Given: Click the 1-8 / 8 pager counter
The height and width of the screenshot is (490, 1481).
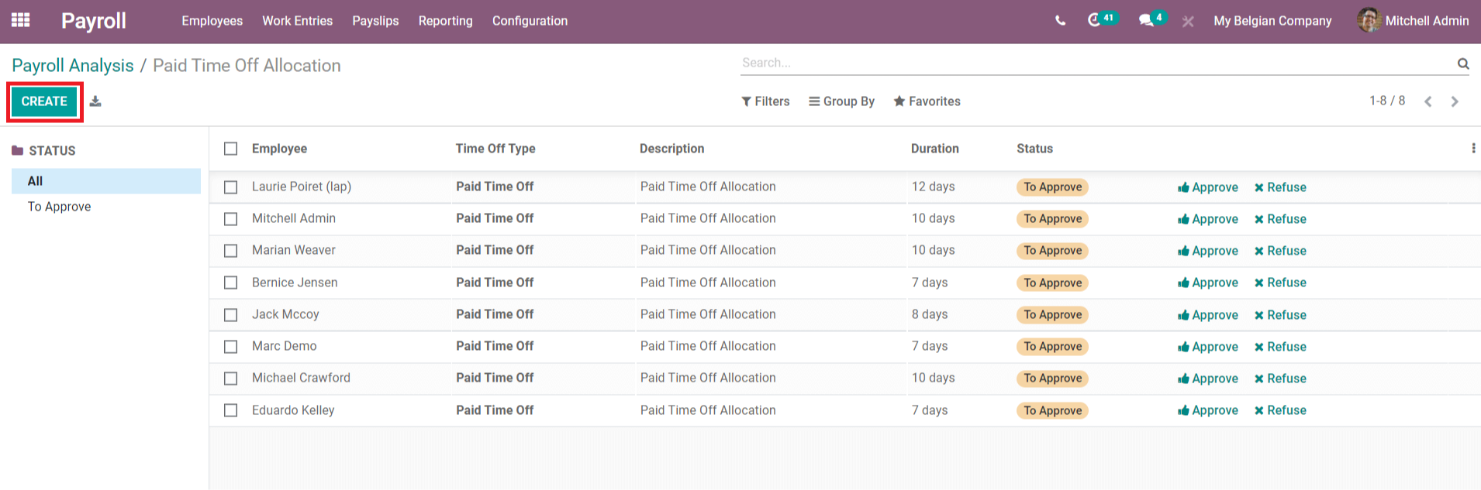Looking at the screenshot, I should (1386, 101).
